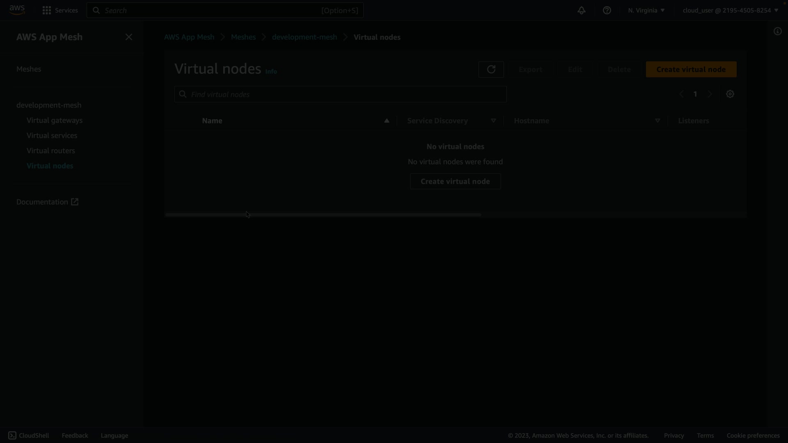Open table preferences gear icon
The image size is (788, 443).
(730, 94)
